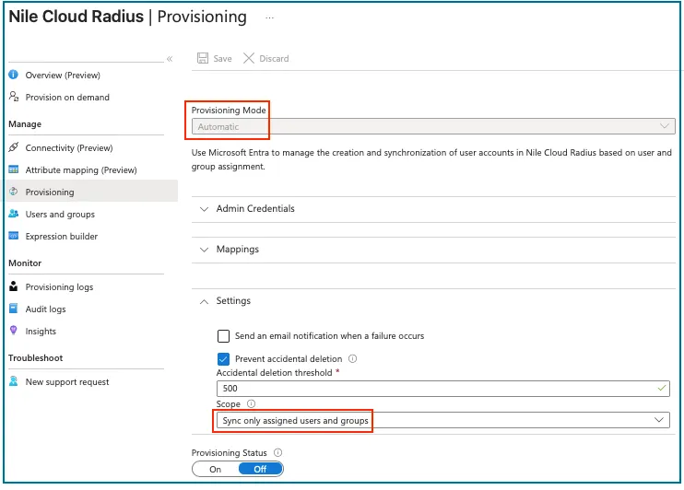
Task: Open the Scope dropdown
Action: pos(442,420)
